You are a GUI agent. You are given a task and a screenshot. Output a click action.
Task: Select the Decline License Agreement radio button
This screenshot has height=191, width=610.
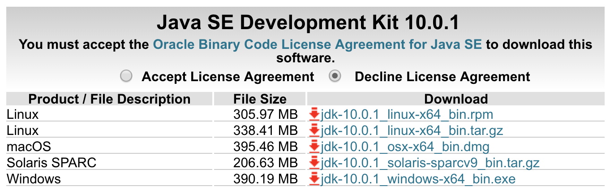[x=335, y=76]
